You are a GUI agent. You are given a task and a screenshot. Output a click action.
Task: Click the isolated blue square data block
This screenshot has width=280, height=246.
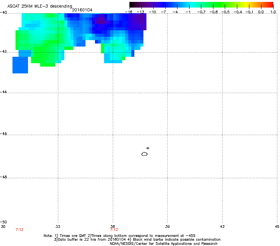point(20,65)
